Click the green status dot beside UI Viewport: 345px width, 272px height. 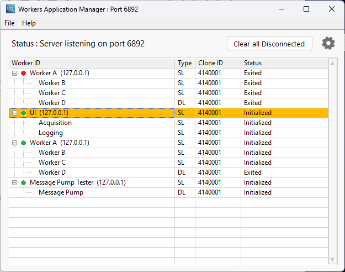coord(23,113)
